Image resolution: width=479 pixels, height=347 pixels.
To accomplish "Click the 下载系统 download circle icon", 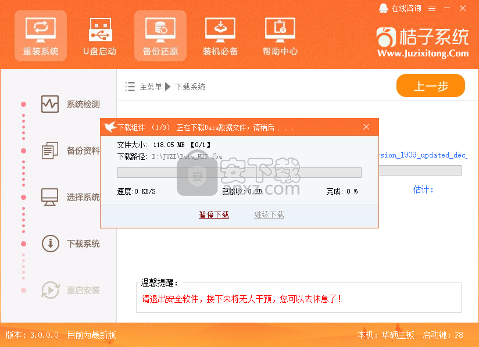I will (x=50, y=244).
